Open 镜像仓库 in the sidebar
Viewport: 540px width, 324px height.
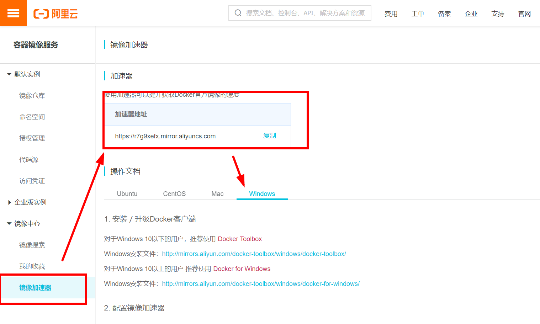32,95
